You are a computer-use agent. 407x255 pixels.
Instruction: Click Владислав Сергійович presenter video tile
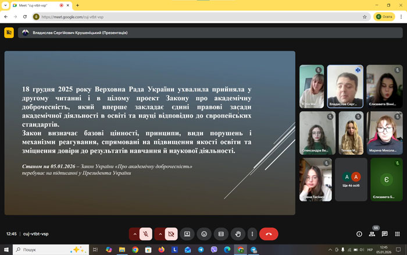tap(345, 86)
